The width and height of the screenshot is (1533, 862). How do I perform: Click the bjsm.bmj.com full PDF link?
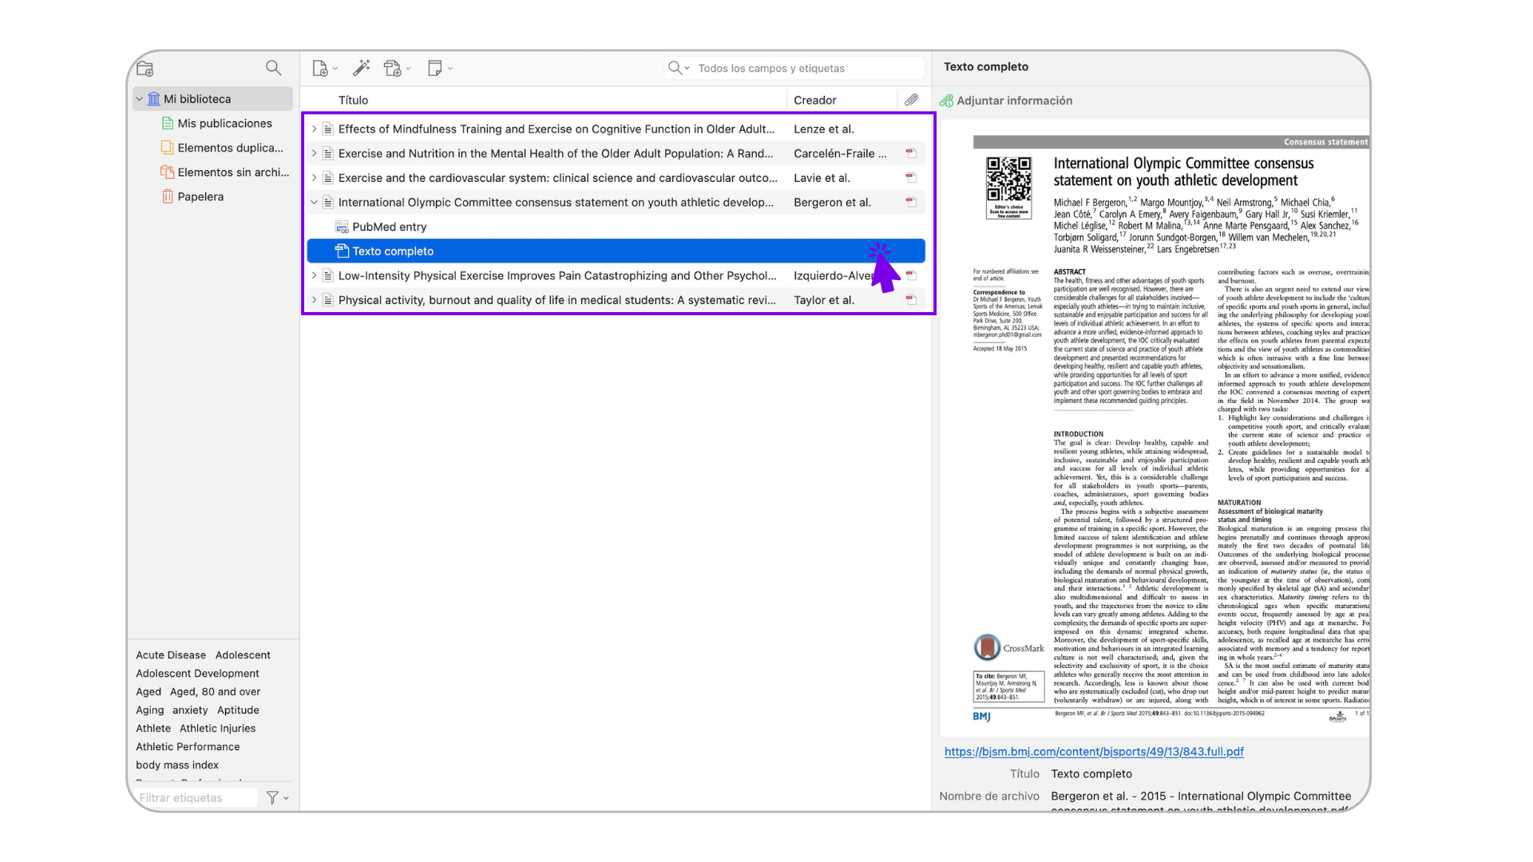[x=1093, y=752]
